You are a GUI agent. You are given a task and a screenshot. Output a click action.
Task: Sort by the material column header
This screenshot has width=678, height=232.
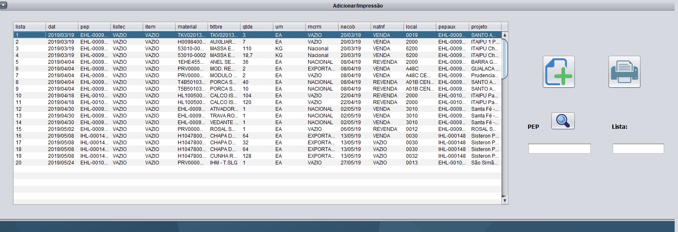(x=192, y=26)
